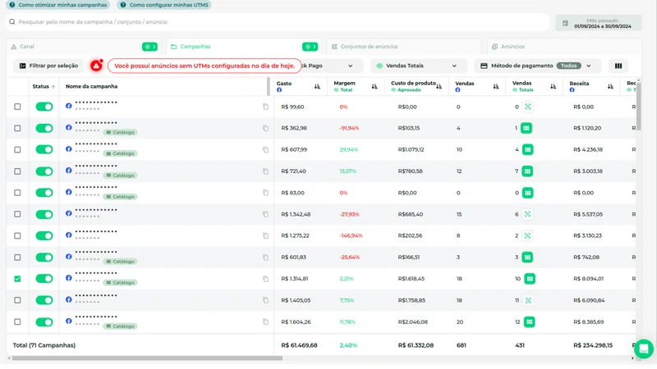Click the Nome da campanha column header
The width and height of the screenshot is (657, 369).
[91, 86]
